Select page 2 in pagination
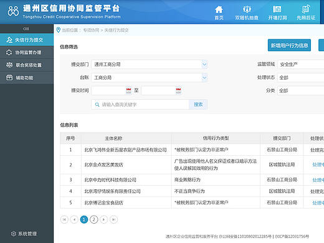The image size is (324, 243). pyautogui.click(x=94, y=219)
